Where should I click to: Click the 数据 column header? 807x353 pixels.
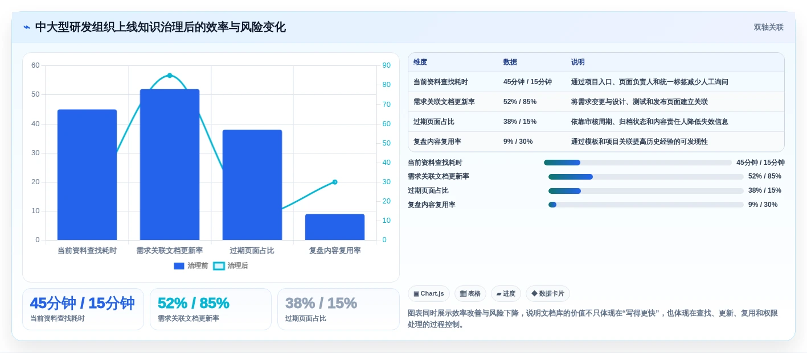point(510,62)
